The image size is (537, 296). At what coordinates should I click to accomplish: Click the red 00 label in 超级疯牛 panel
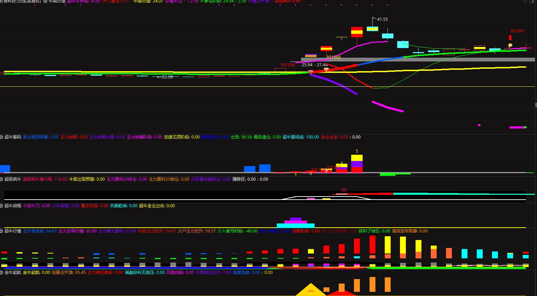[344, 190]
